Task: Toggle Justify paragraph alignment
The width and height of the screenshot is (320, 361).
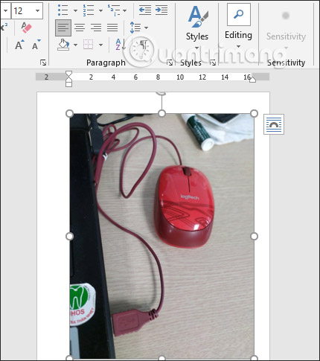Action: coord(112,28)
